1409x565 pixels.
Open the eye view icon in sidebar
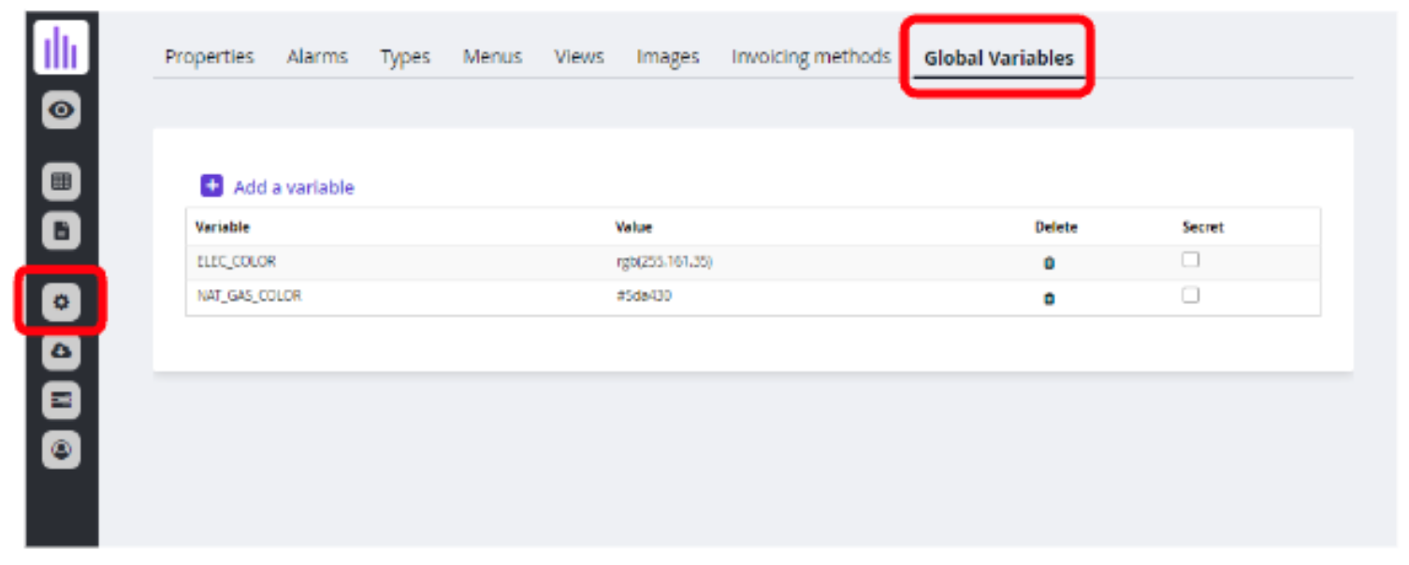tap(62, 110)
